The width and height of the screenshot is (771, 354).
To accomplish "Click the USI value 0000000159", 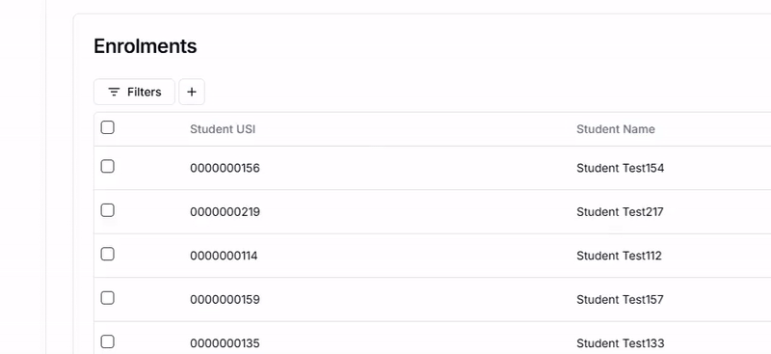I will tap(225, 299).
